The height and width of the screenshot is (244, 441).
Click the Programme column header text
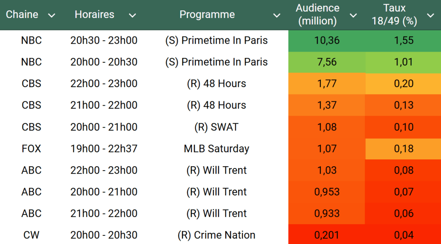[x=207, y=15]
